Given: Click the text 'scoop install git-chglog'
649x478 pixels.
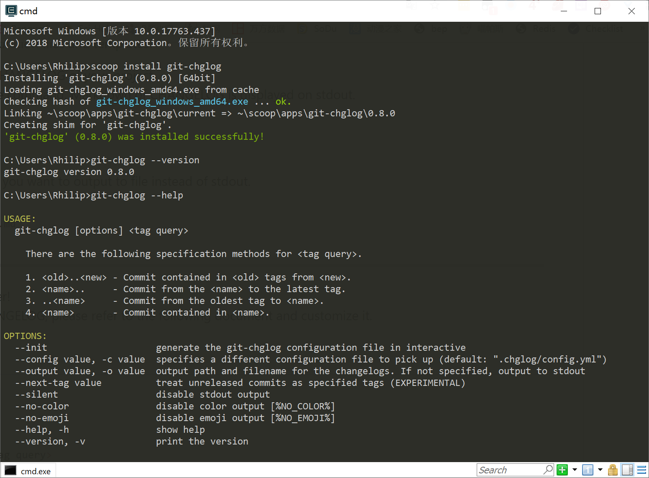Looking at the screenshot, I should pyautogui.click(x=156, y=66).
